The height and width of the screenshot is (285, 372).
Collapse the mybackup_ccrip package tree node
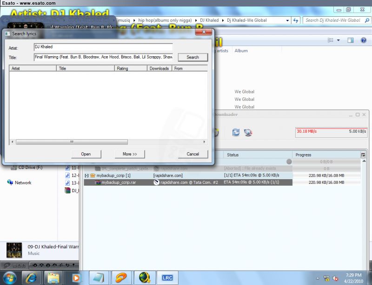click(x=86, y=175)
